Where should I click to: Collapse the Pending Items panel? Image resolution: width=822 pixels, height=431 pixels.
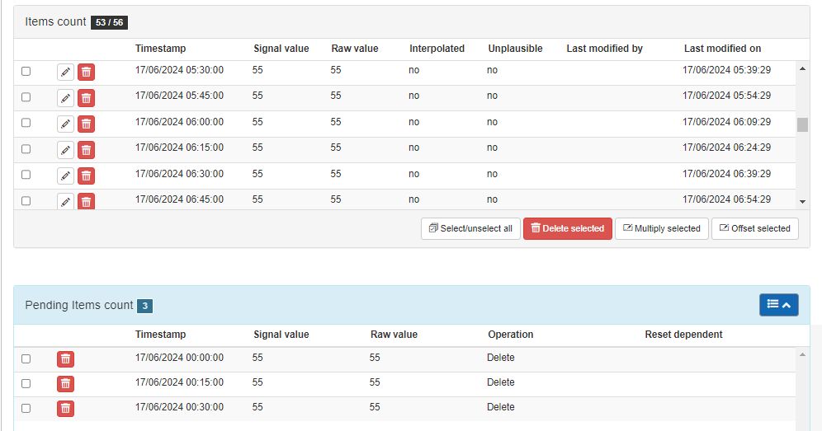(778, 305)
